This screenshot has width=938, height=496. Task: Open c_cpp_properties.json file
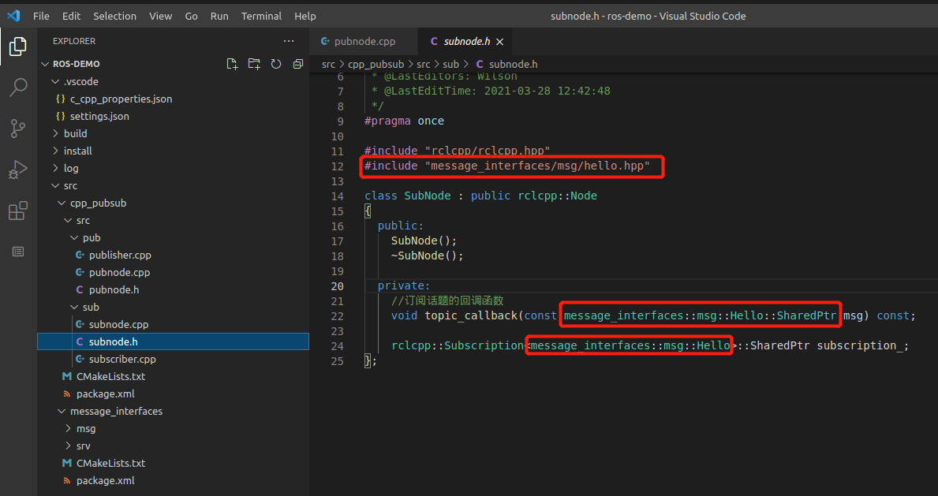coord(173,99)
